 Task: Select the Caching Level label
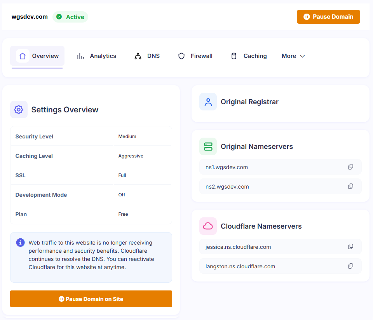coord(34,156)
